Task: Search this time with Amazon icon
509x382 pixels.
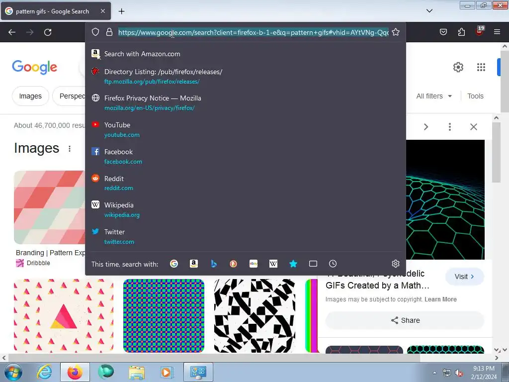Action: tap(194, 264)
